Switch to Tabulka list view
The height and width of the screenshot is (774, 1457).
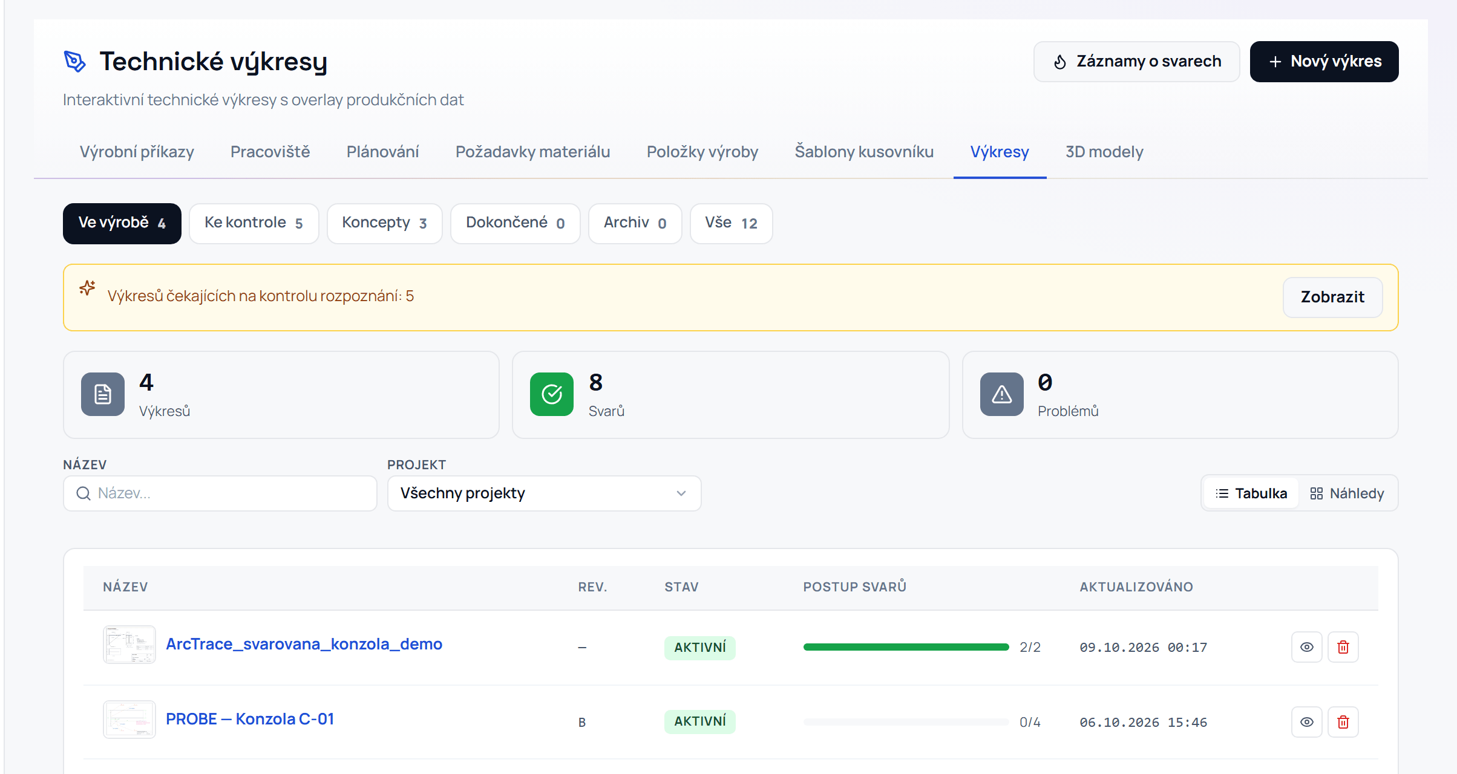1251,493
